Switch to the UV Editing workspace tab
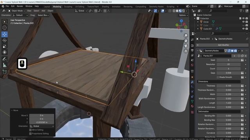 click(80, 7)
